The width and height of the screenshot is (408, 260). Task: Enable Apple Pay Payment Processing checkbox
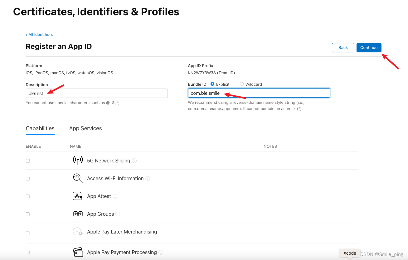[x=28, y=253]
